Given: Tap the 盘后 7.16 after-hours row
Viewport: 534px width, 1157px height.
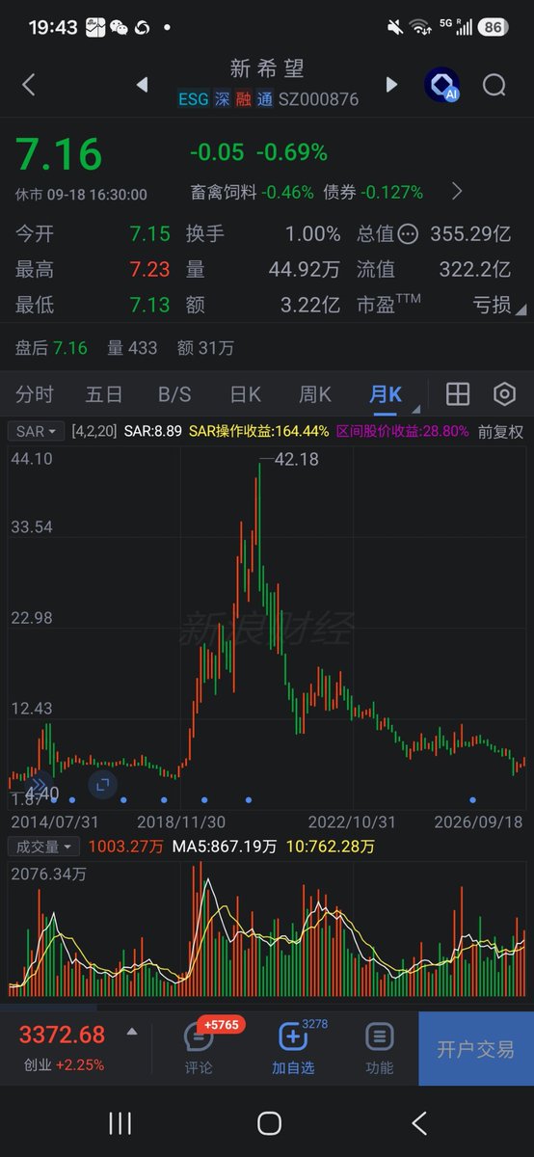Looking at the screenshot, I should pyautogui.click(x=51, y=347).
